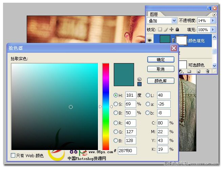Click out-of-web-color cube warning icon
This screenshot has height=169, width=223.
[x=139, y=79]
